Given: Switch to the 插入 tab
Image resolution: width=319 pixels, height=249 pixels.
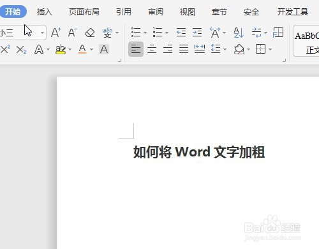Looking at the screenshot, I should (45, 12).
